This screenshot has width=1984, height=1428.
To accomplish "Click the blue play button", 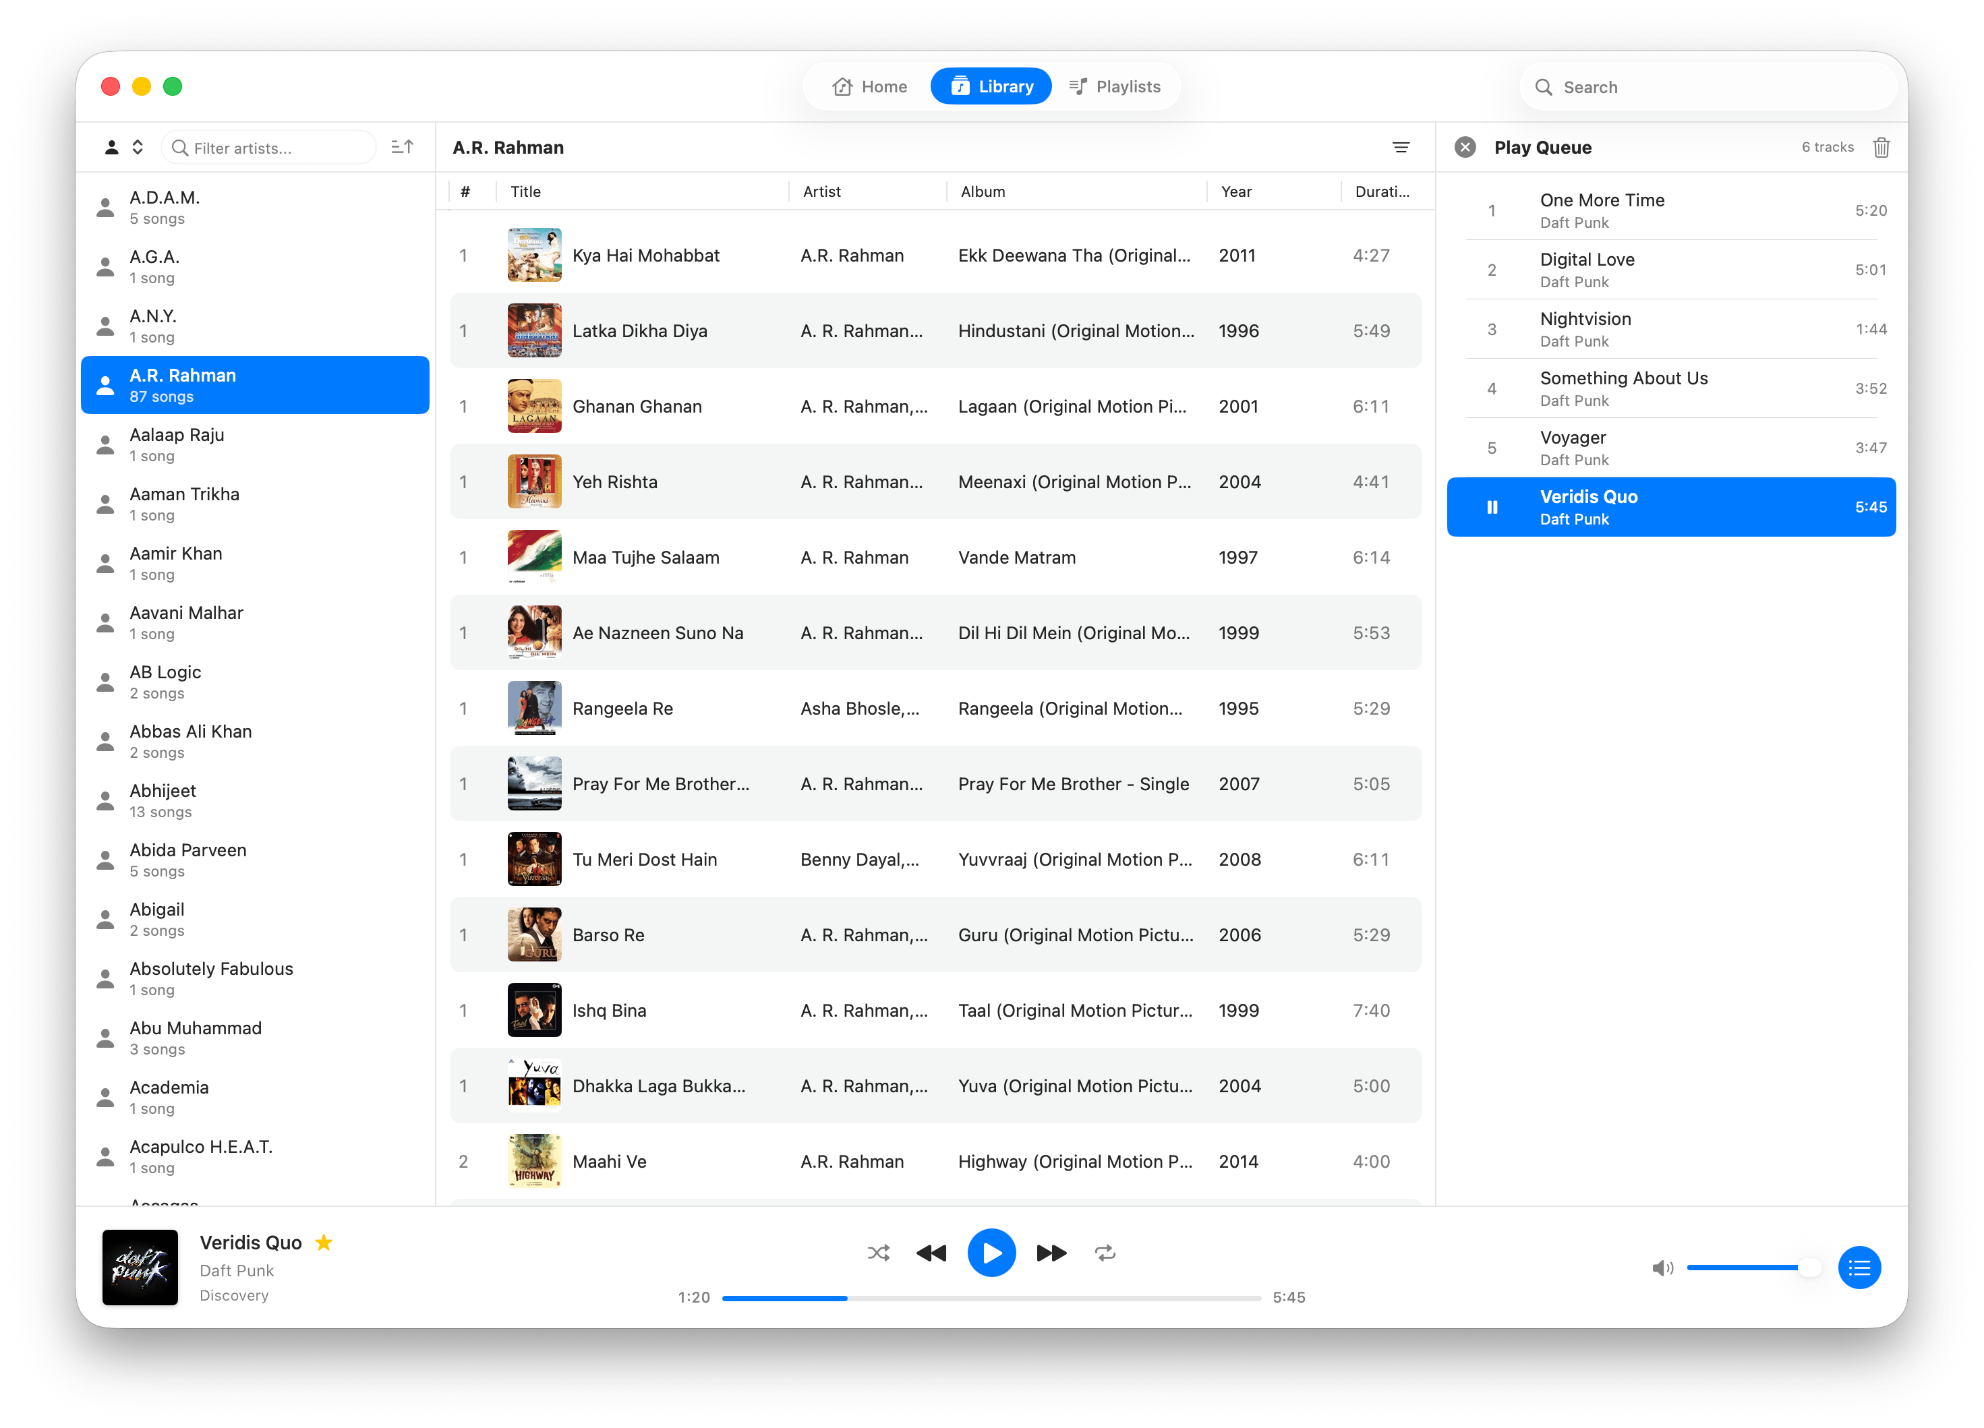I will point(991,1252).
